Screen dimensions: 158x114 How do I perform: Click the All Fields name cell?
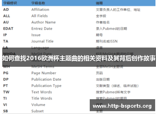pos(39,16)
